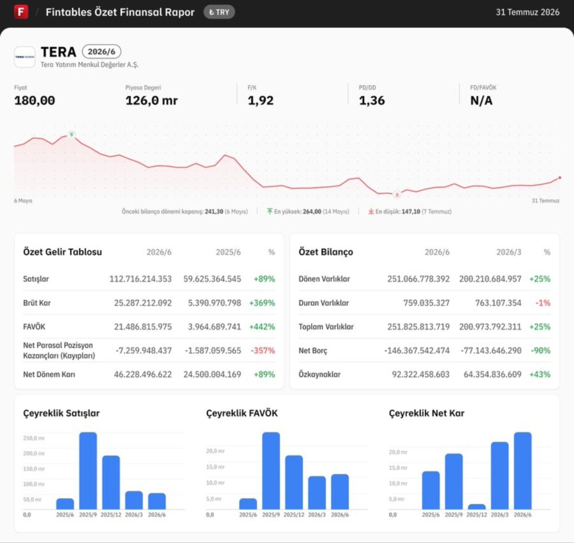
Task: Click the Özet Bilanço heading
Action: click(x=326, y=252)
